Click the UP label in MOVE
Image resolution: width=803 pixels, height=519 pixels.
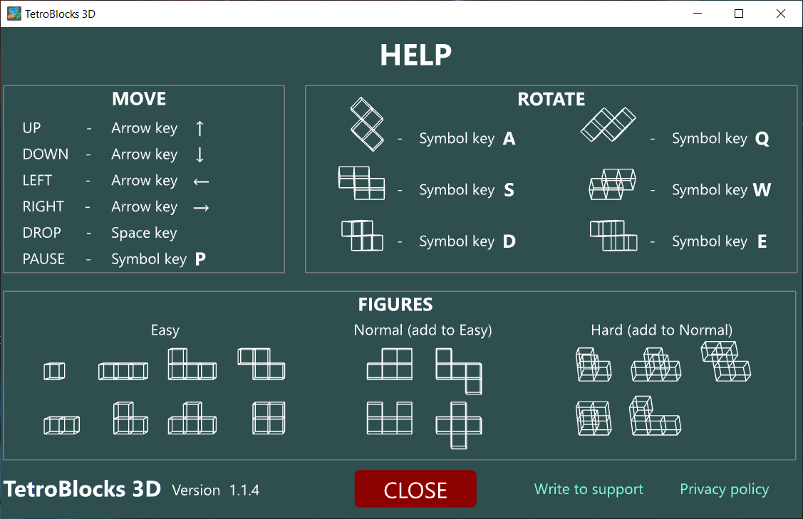(x=32, y=128)
